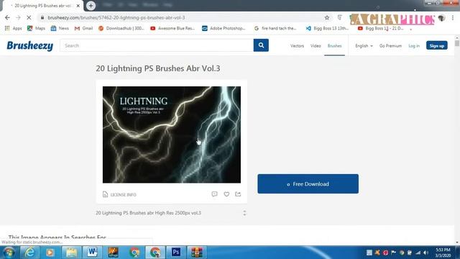Open the Gmail bookmark

tap(83, 28)
